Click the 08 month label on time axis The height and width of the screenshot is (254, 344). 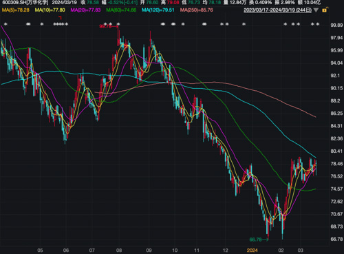tap(119, 250)
